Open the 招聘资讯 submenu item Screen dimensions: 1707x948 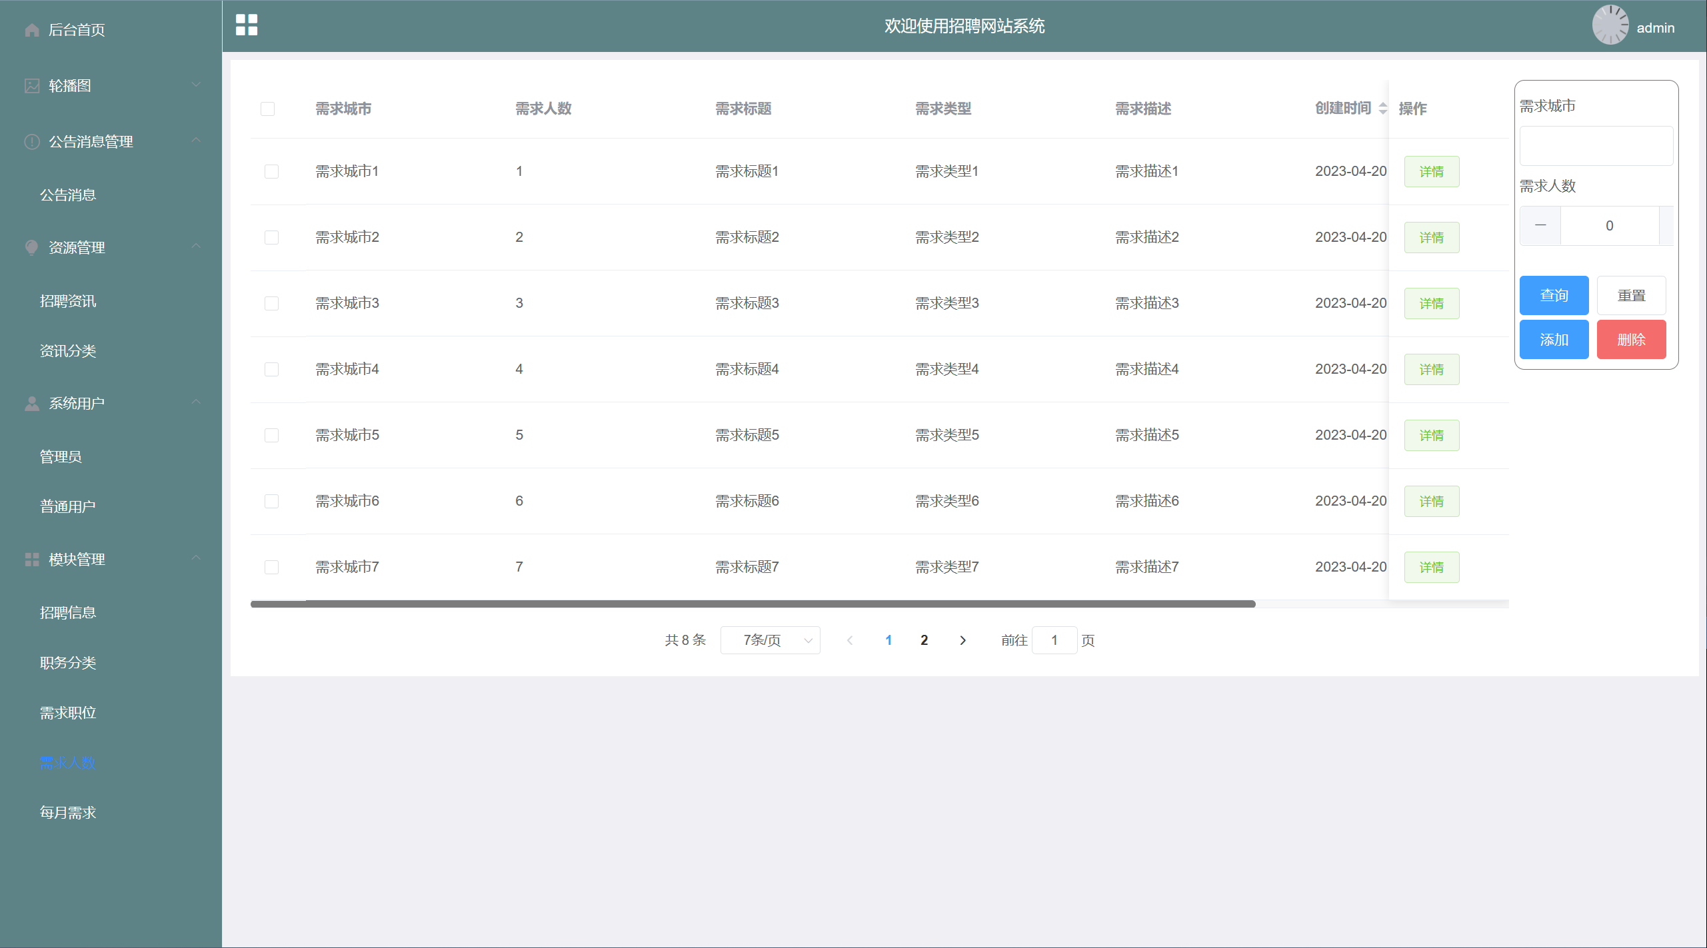point(68,301)
